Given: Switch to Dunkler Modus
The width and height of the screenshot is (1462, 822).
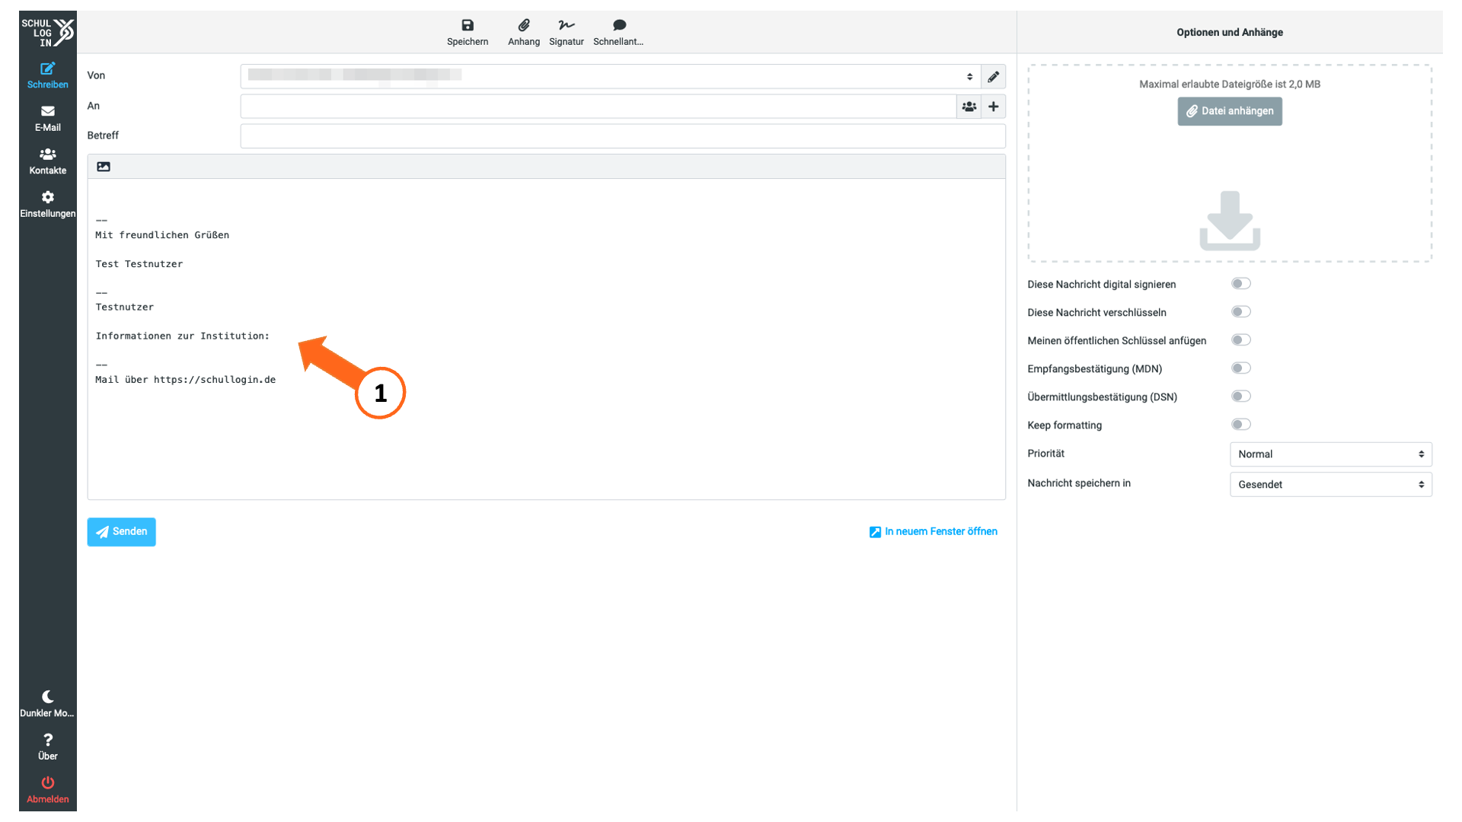Looking at the screenshot, I should pos(47,704).
